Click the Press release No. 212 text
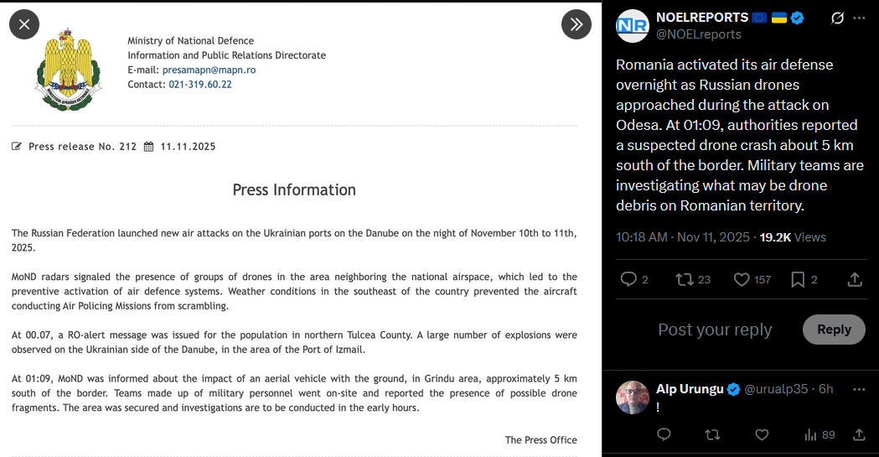This screenshot has height=457, width=879. pyautogui.click(x=82, y=147)
